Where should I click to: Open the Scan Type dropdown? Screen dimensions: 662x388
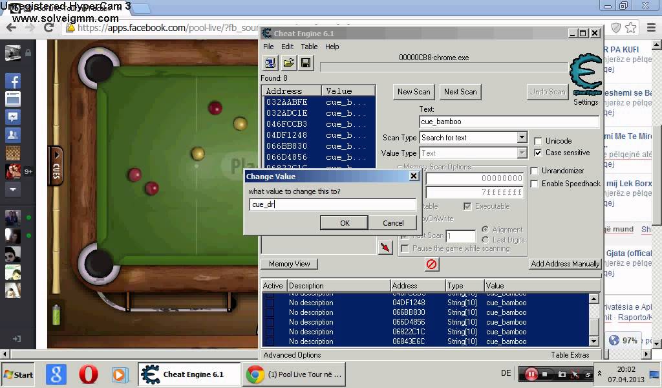click(522, 138)
